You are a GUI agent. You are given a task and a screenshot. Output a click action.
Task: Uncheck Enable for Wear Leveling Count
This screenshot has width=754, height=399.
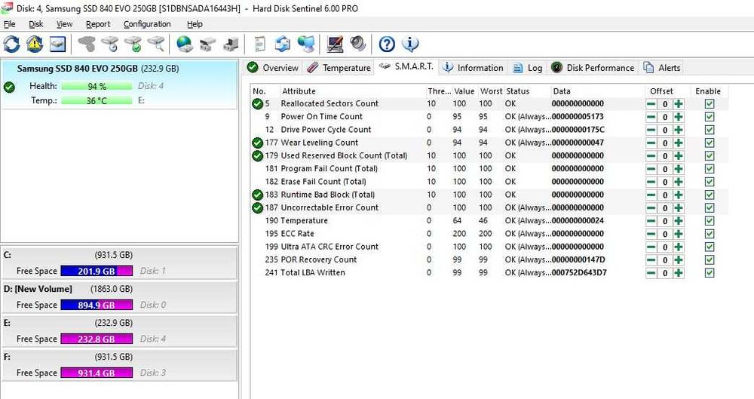click(710, 143)
